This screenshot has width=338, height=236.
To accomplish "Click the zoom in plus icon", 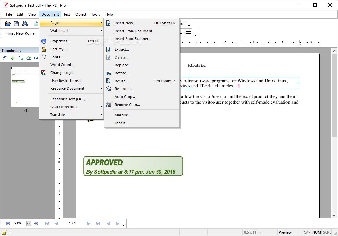I will [x=36, y=224].
